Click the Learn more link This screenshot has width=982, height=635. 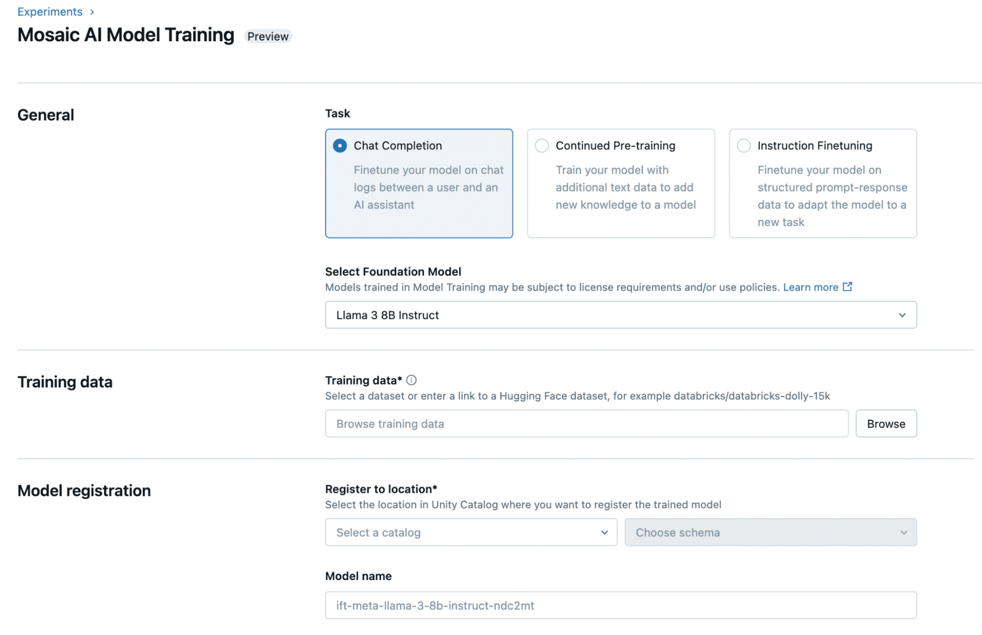811,287
